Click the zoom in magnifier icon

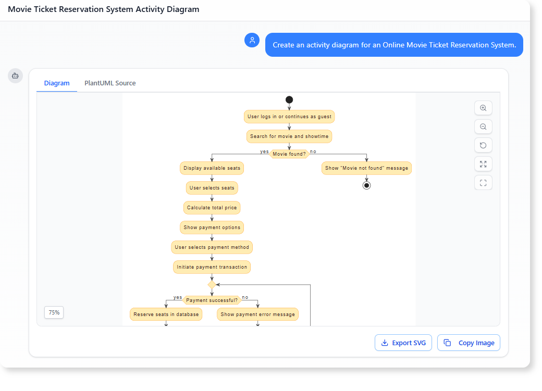tap(483, 108)
